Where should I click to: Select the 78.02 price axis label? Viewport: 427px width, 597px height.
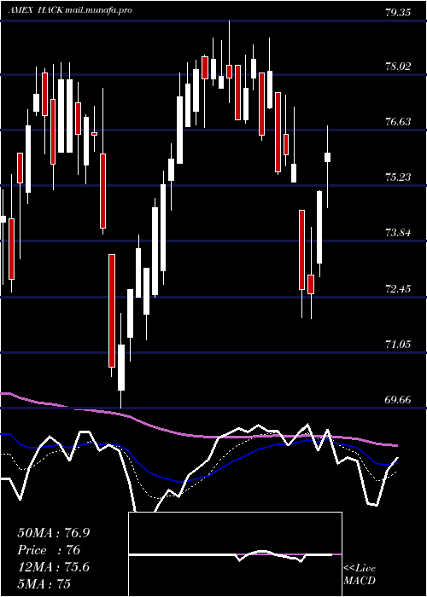(x=398, y=67)
